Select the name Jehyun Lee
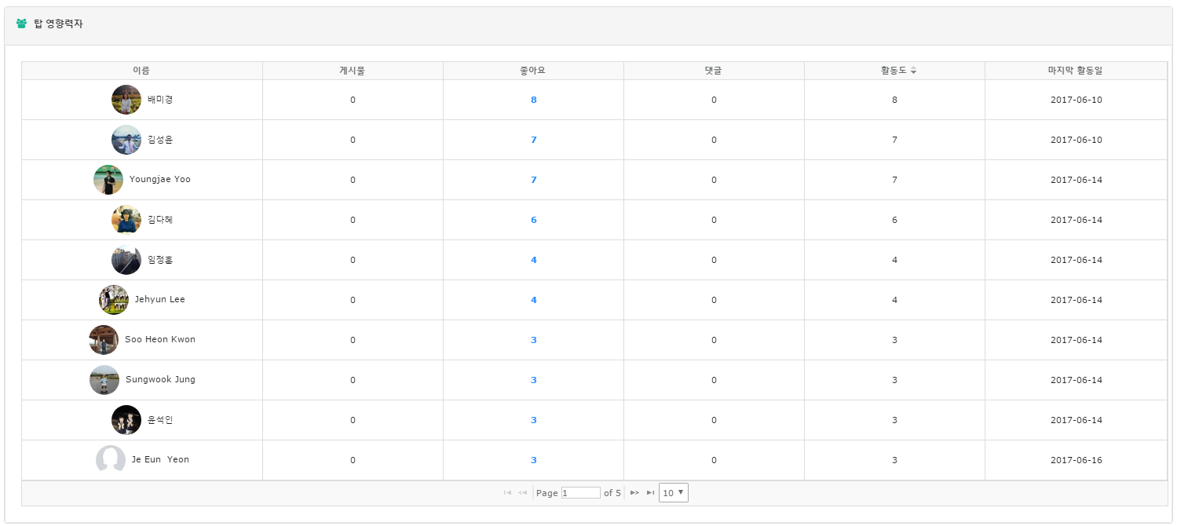Image resolution: width=1177 pixels, height=526 pixels. point(160,300)
